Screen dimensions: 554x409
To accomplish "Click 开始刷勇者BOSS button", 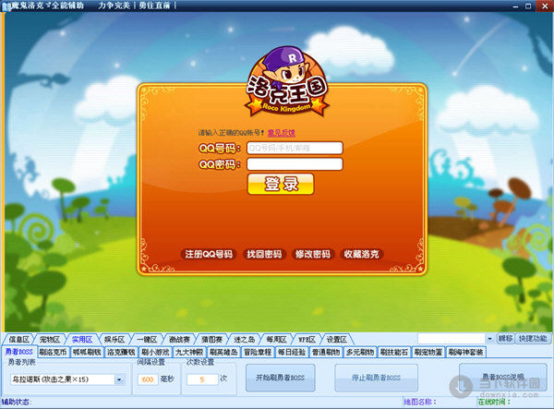I will [280, 378].
